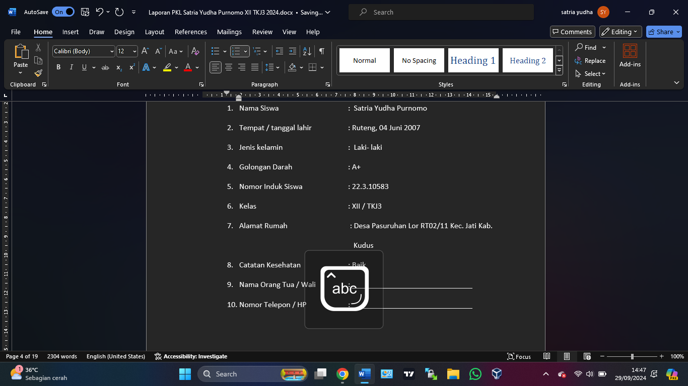The image size is (688, 386).
Task: Increase font size with grow font icon
Action: click(x=145, y=51)
